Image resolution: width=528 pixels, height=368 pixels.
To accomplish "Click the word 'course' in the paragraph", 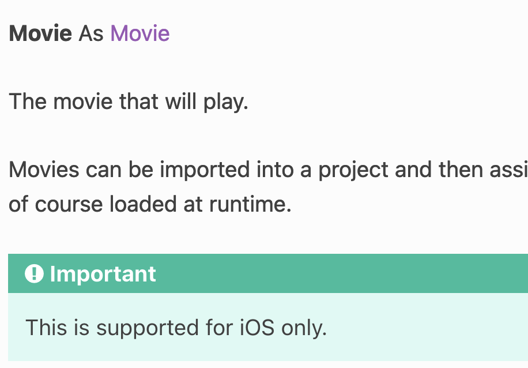I will tap(69, 204).
